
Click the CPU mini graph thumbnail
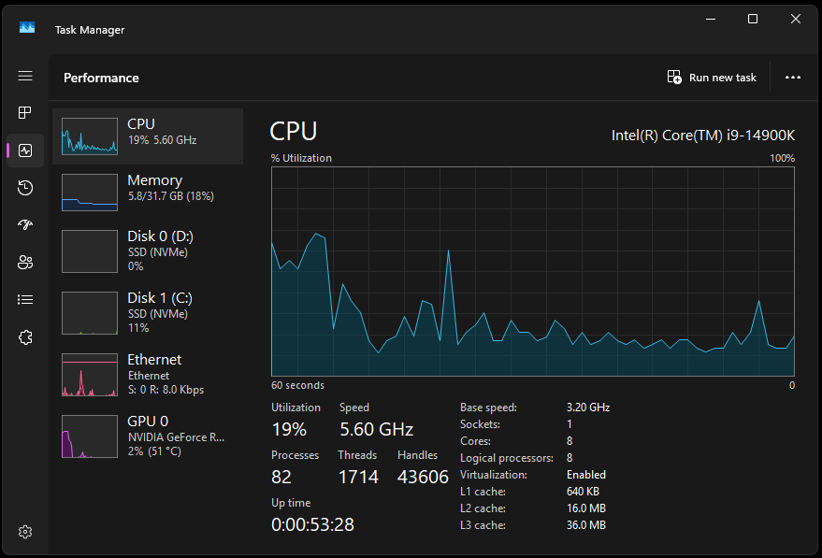pyautogui.click(x=90, y=136)
